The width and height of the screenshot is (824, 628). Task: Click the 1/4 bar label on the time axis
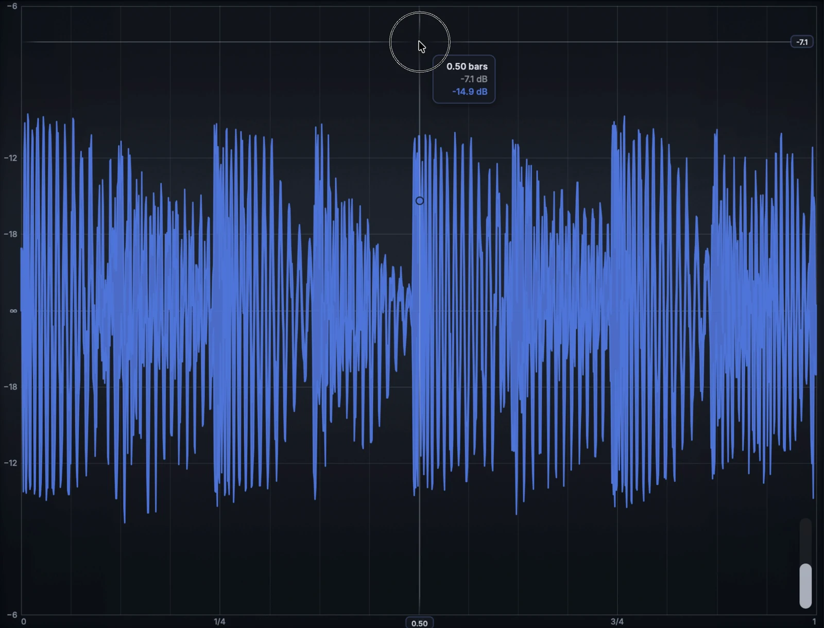click(x=219, y=621)
